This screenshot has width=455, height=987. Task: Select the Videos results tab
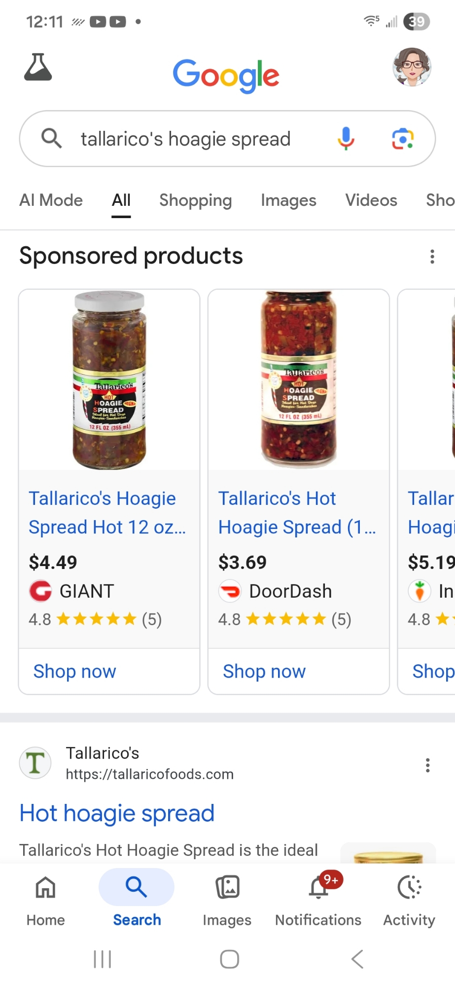(x=371, y=200)
